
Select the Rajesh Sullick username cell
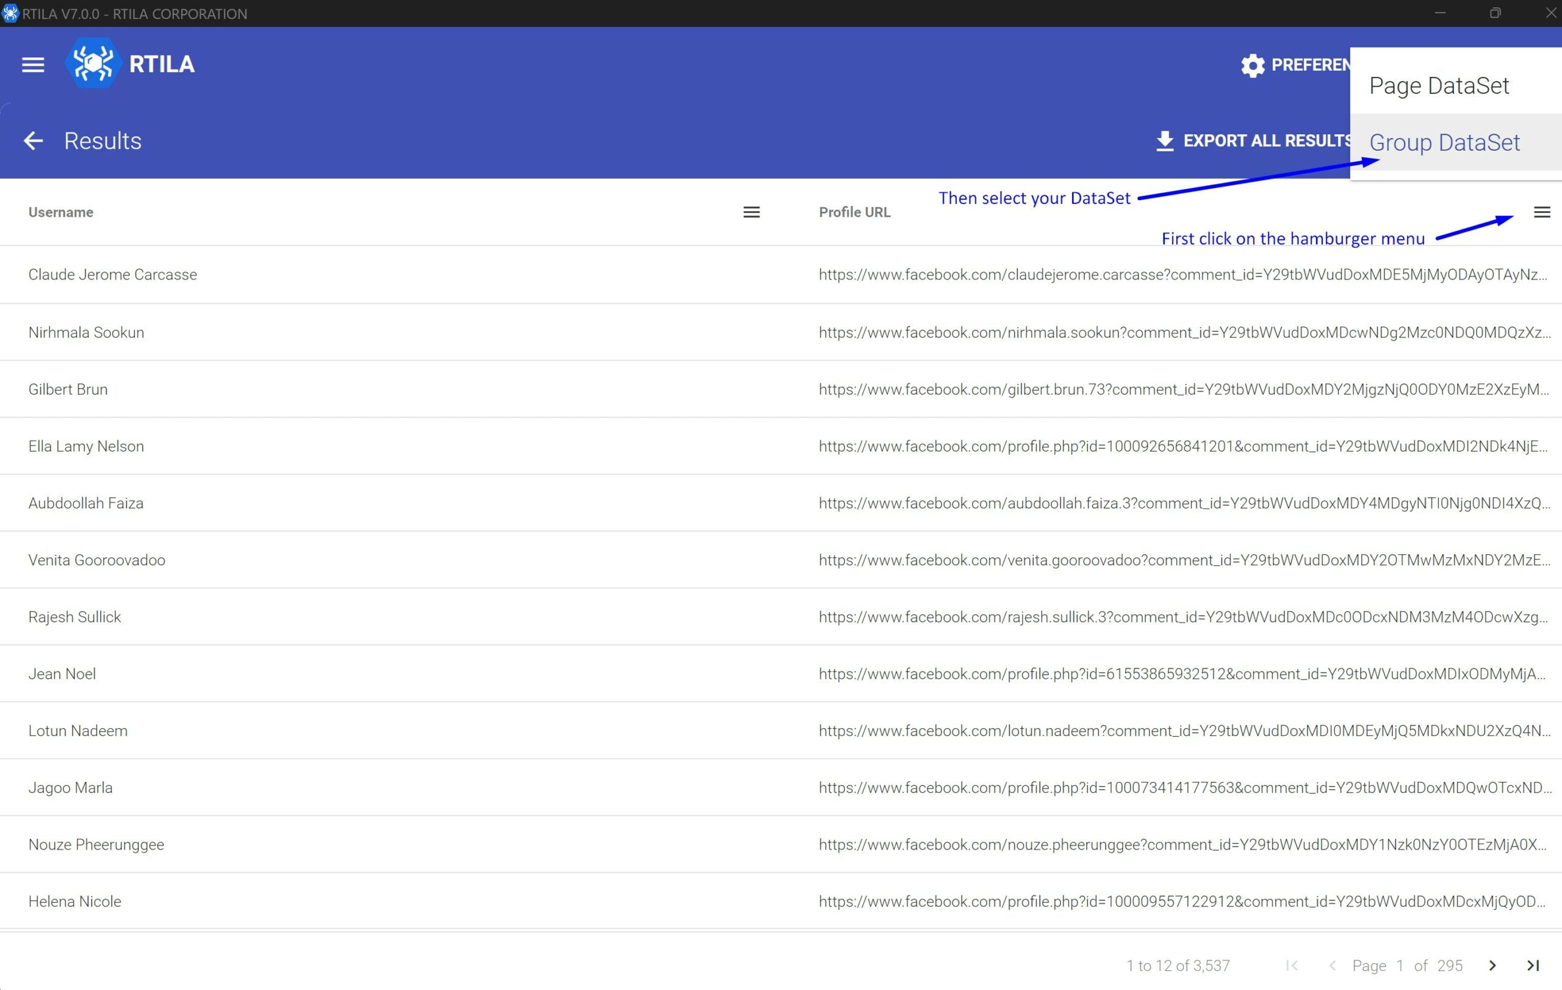(x=74, y=617)
